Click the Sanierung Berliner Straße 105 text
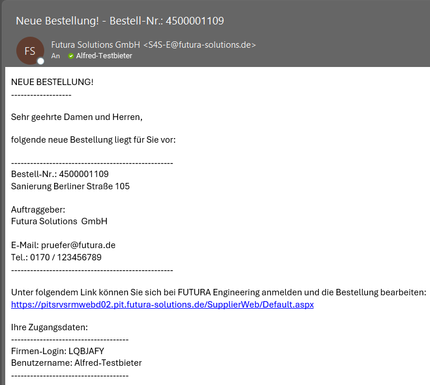Image resolution: width=430 pixels, height=385 pixels. coord(70,186)
